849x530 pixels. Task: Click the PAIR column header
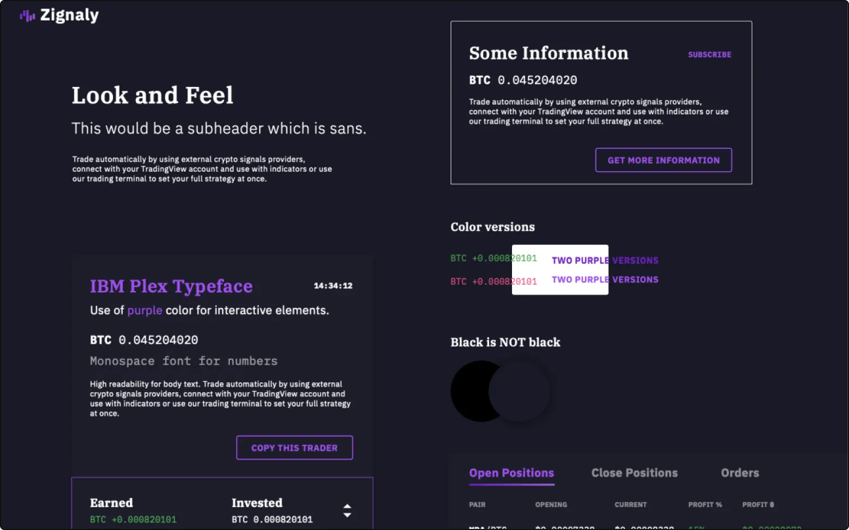[x=477, y=504]
